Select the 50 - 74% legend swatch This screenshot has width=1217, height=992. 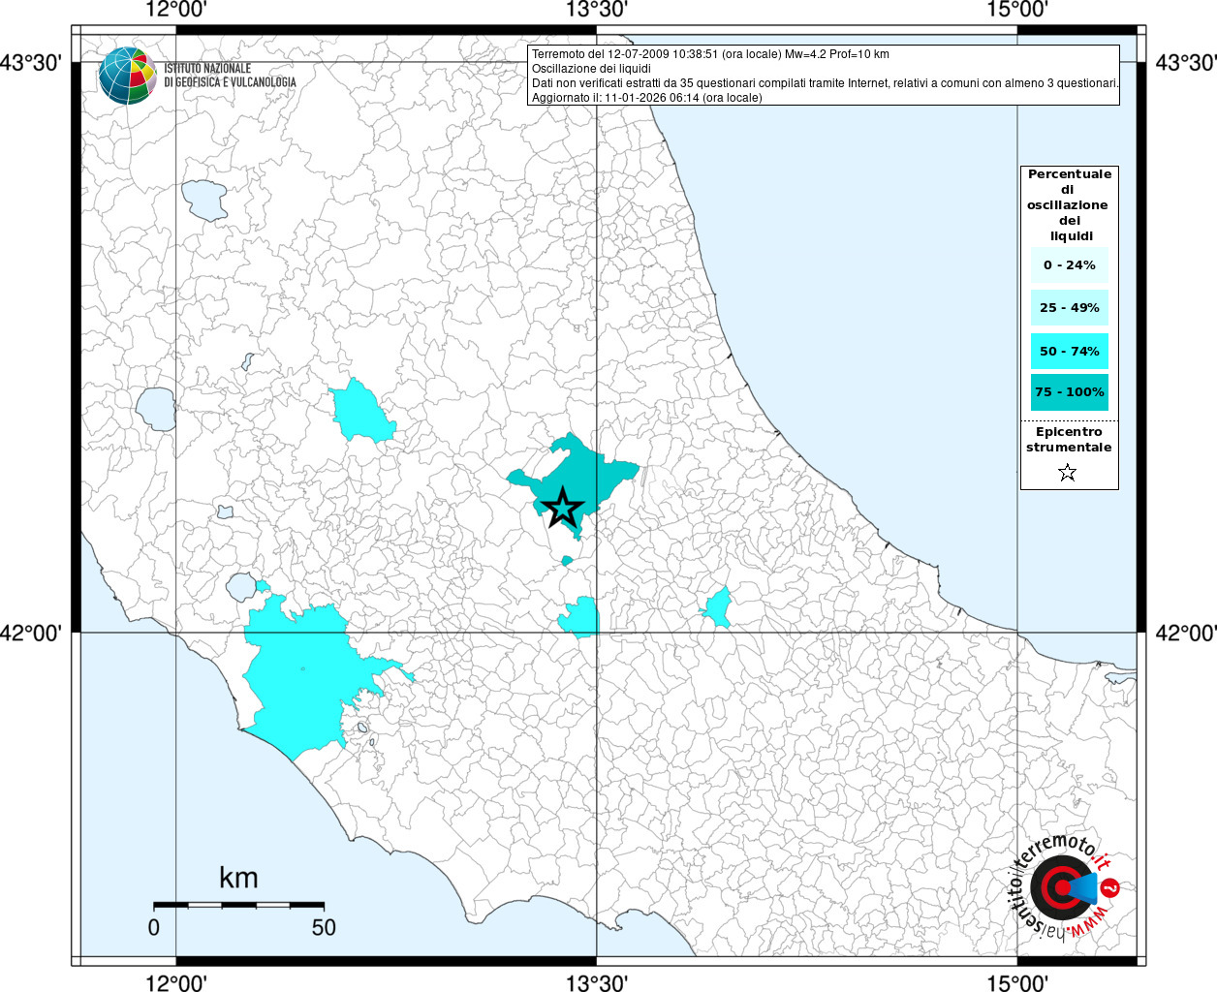pos(1069,351)
